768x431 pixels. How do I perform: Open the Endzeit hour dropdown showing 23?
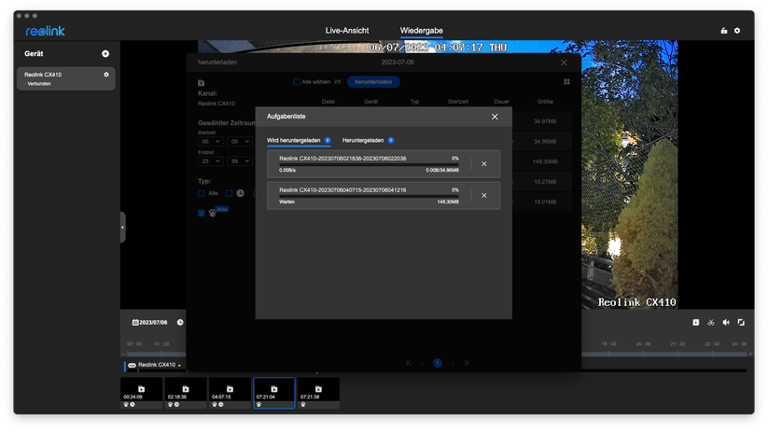211,161
